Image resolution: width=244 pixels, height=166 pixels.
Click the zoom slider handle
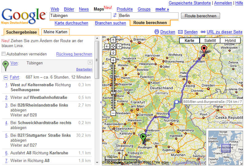pos(113,93)
